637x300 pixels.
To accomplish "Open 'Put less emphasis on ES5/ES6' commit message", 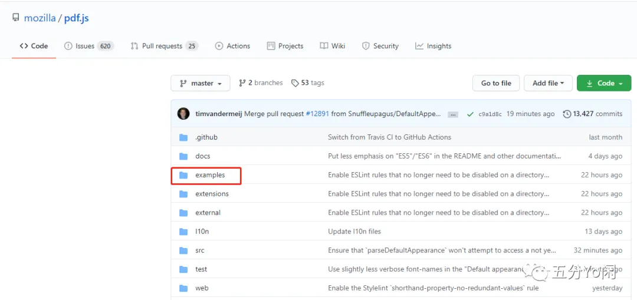I will 445,156.
